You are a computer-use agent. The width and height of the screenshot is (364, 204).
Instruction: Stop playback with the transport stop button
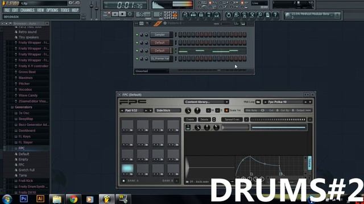(x=122, y=14)
